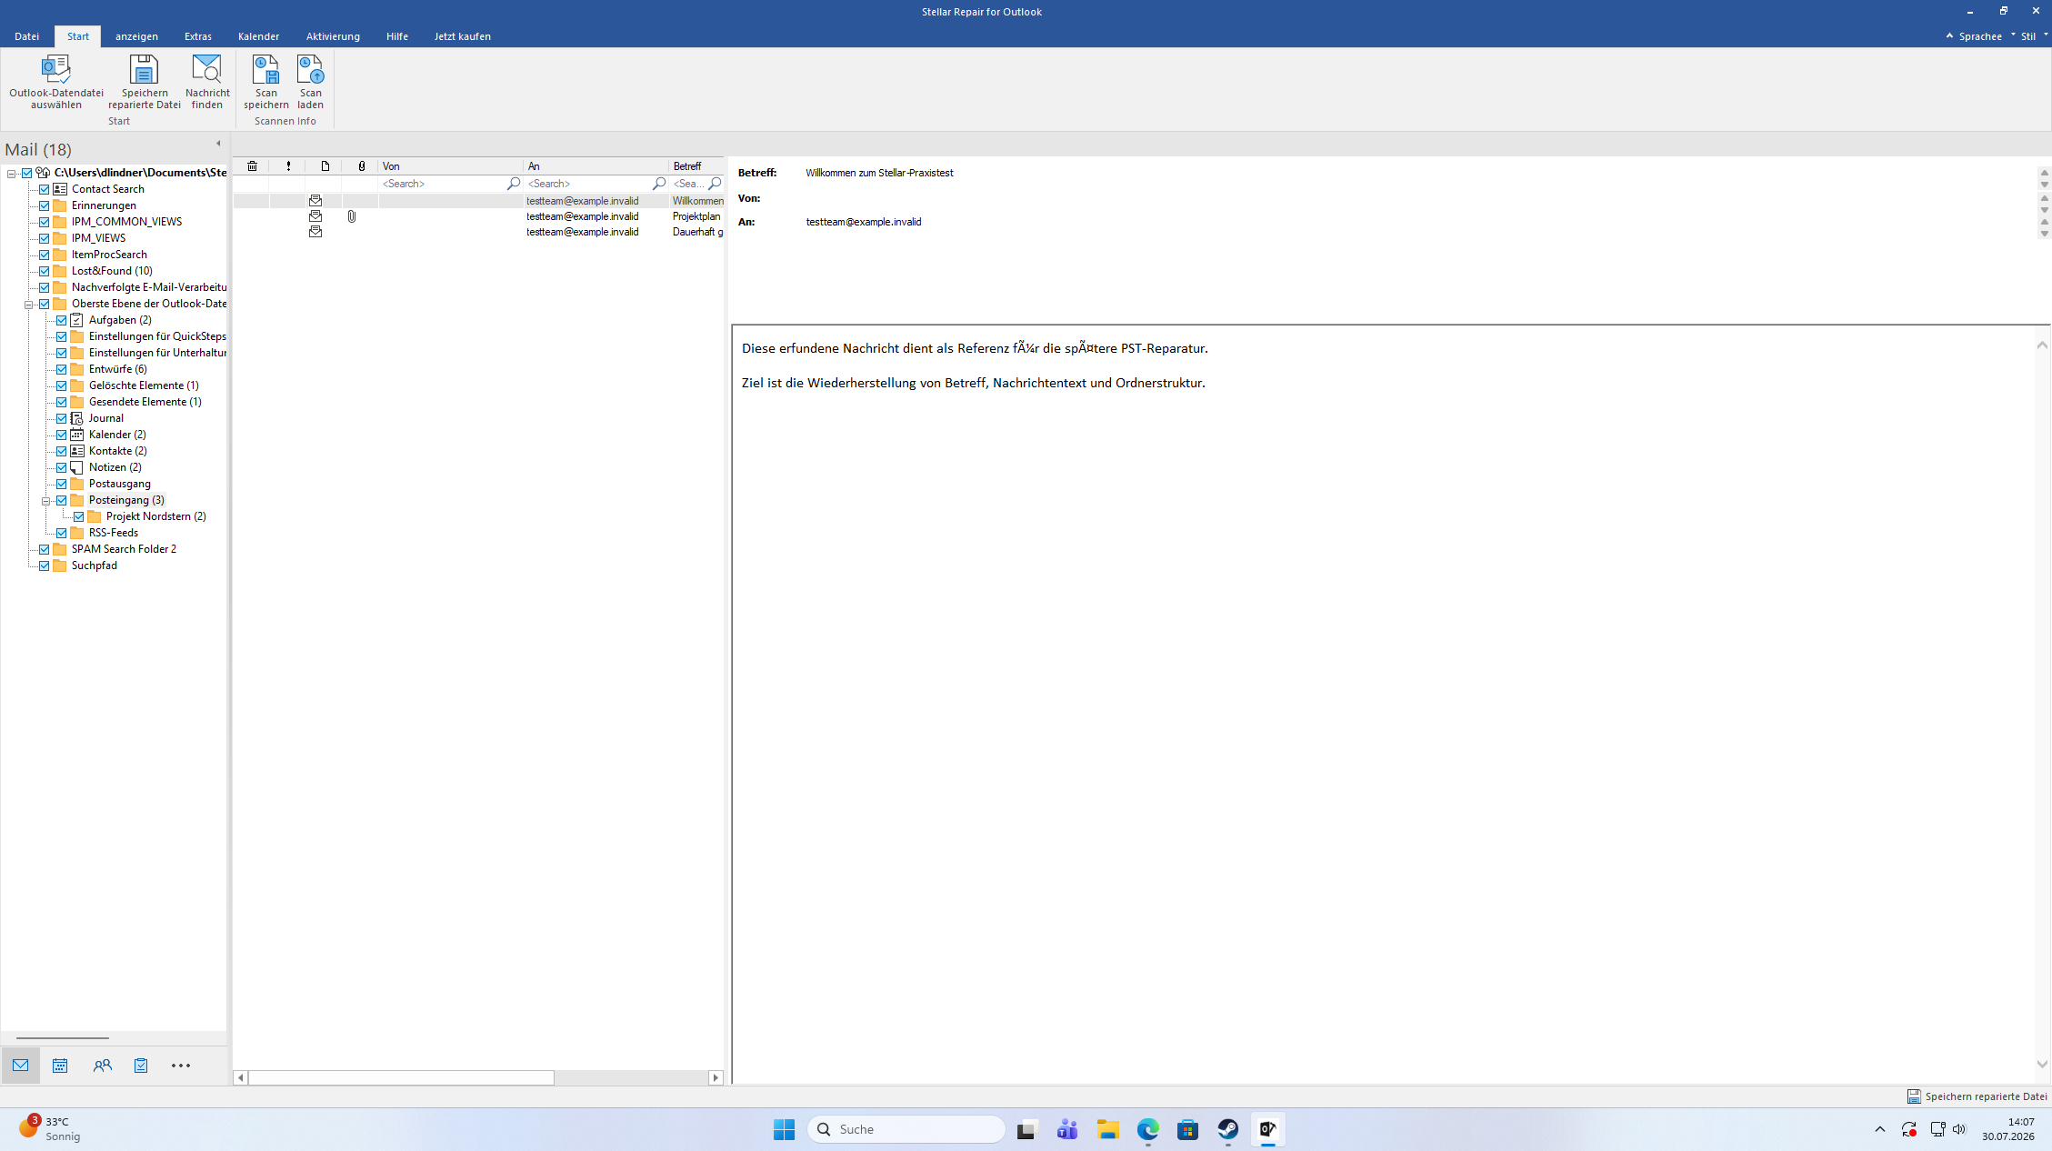Switch to the anzeigen tab
Screen dimensions: 2052x1151
tap(136, 36)
